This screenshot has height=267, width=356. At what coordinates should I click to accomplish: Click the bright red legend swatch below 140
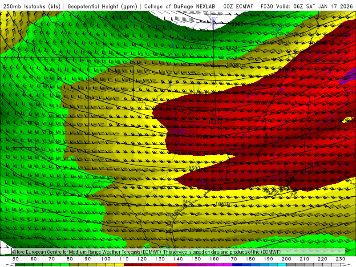pos(174,265)
